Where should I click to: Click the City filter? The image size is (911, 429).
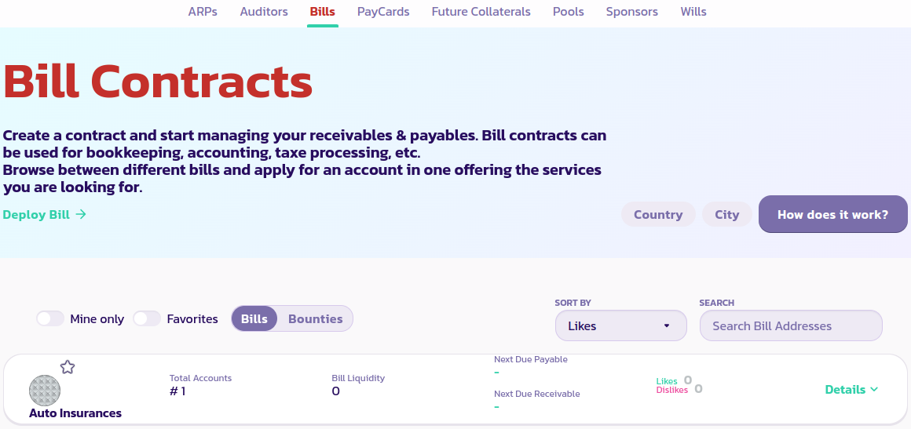pos(726,215)
